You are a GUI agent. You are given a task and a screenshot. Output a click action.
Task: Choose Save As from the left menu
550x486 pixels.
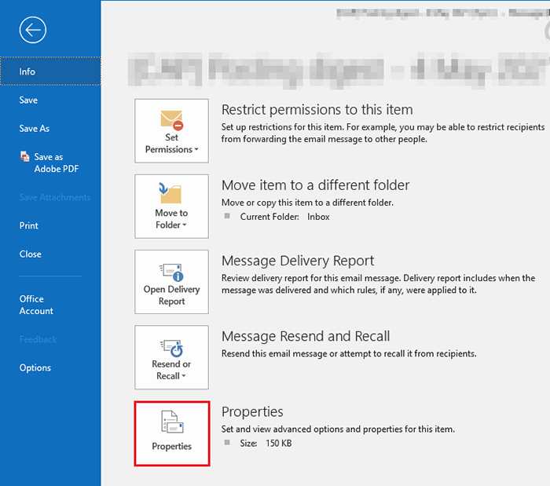click(35, 129)
